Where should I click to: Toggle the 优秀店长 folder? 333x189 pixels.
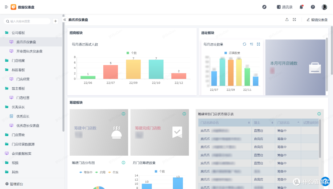tap(31, 107)
